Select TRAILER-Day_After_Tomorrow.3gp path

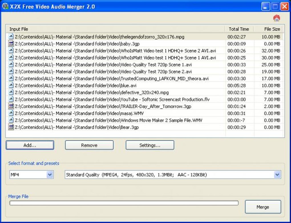(103, 106)
